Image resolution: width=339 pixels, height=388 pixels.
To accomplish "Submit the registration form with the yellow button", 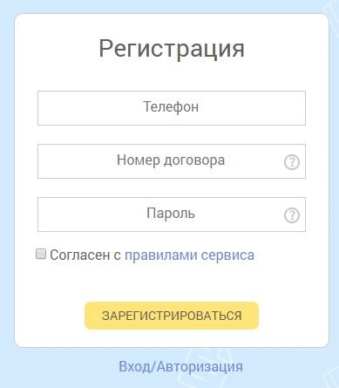I will click(172, 316).
